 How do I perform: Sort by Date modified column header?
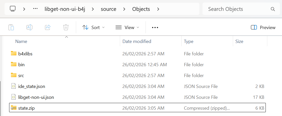[137, 41]
